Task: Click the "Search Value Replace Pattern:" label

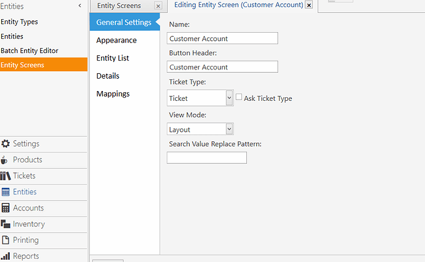Action: pos(215,144)
